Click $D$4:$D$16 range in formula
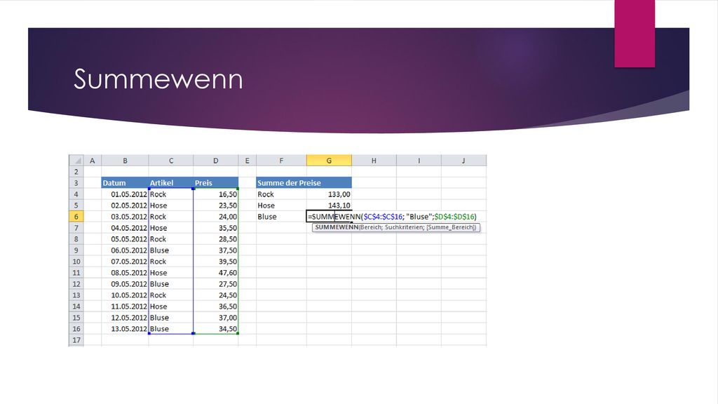The image size is (718, 404). pos(454,217)
